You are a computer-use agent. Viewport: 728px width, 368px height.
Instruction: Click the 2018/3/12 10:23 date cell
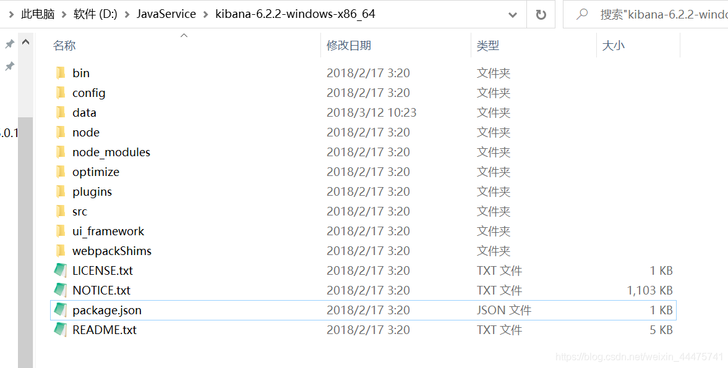click(x=372, y=112)
